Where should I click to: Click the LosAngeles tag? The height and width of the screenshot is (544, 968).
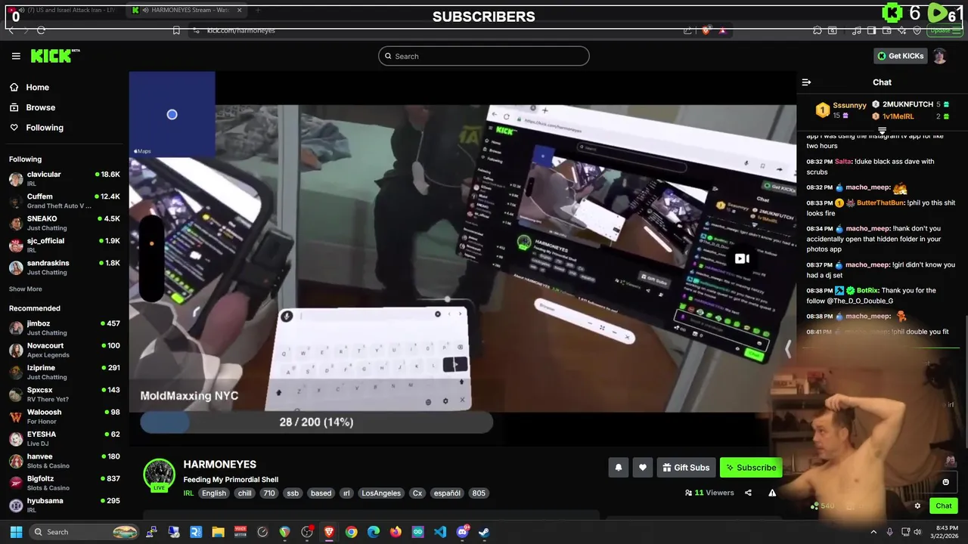click(x=381, y=493)
